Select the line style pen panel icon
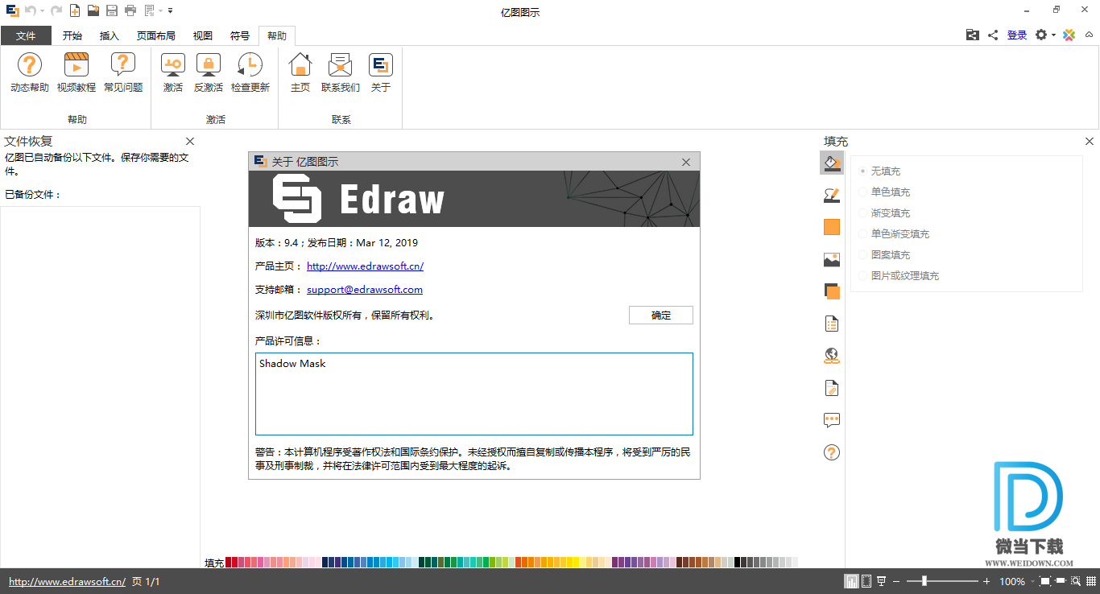The image size is (1100, 594). (x=832, y=195)
